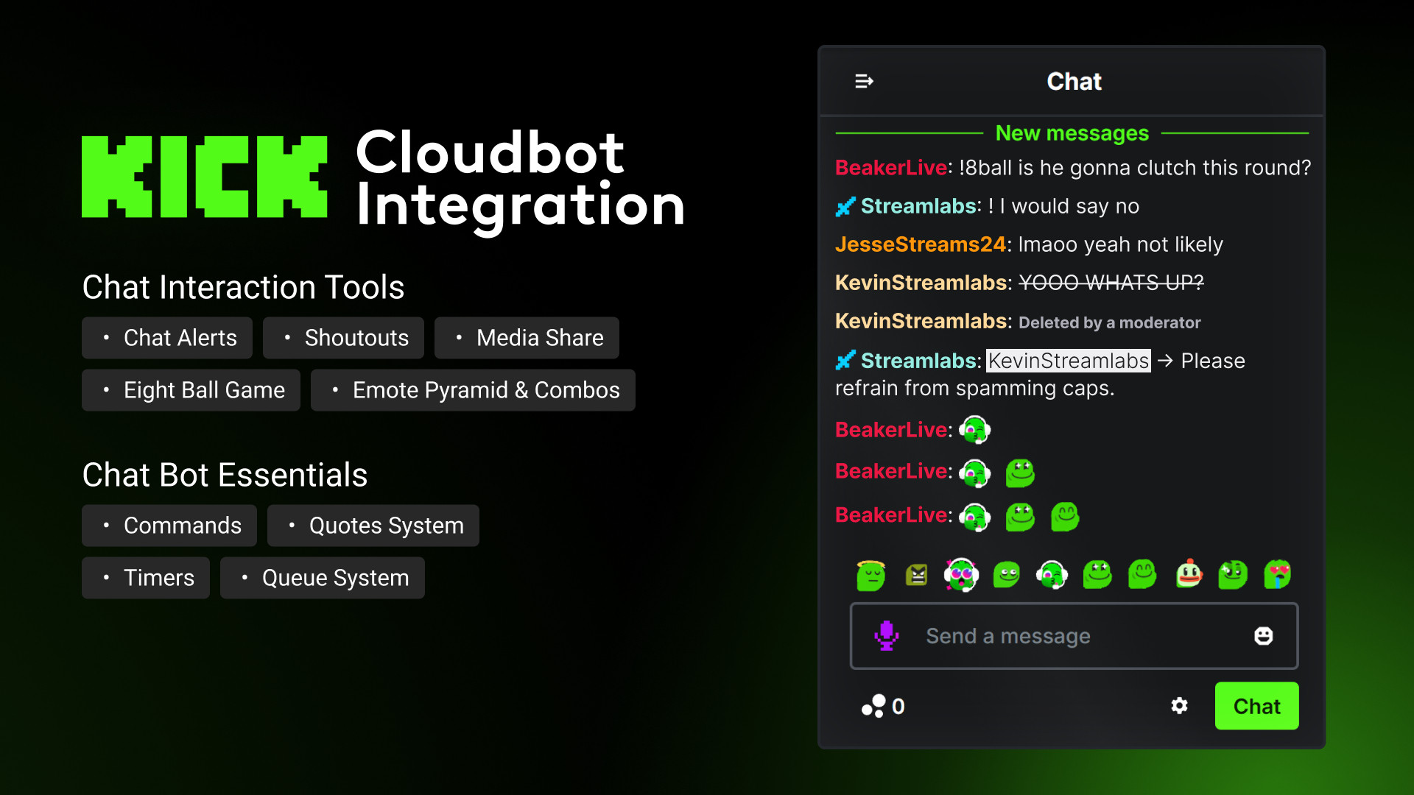Pick the halo angel emote in the emote bar
This screenshot has height=795, width=1414.
tap(871, 574)
